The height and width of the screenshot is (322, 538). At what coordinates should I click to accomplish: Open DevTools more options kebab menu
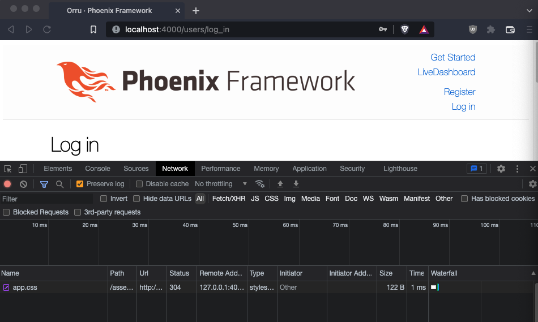(x=517, y=169)
